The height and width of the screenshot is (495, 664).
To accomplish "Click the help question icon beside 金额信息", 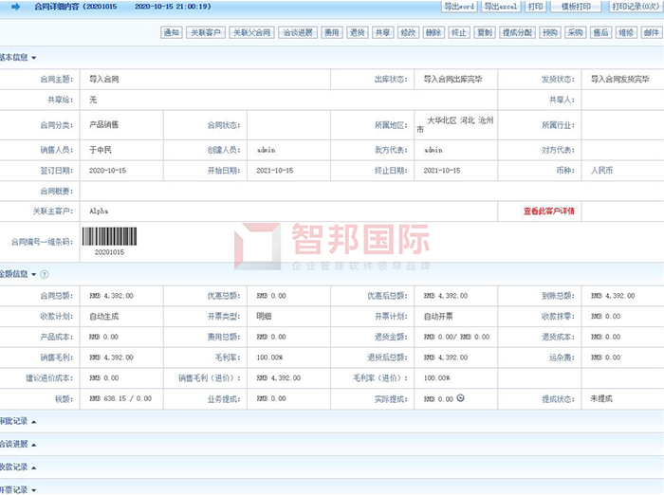I will coord(45,274).
